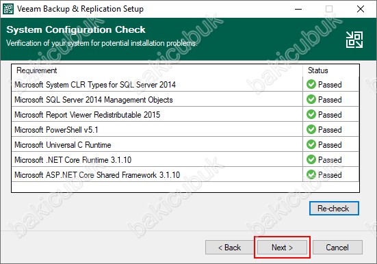Click the 'Veeam Backup & Replication Setup' window title
Viewport: 377px width, 264px height.
pos(80,9)
